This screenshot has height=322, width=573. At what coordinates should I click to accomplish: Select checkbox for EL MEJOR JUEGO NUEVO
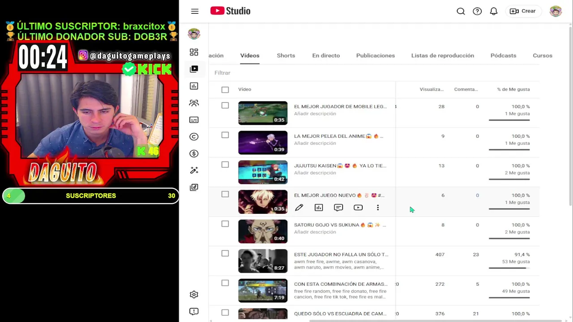(x=225, y=194)
